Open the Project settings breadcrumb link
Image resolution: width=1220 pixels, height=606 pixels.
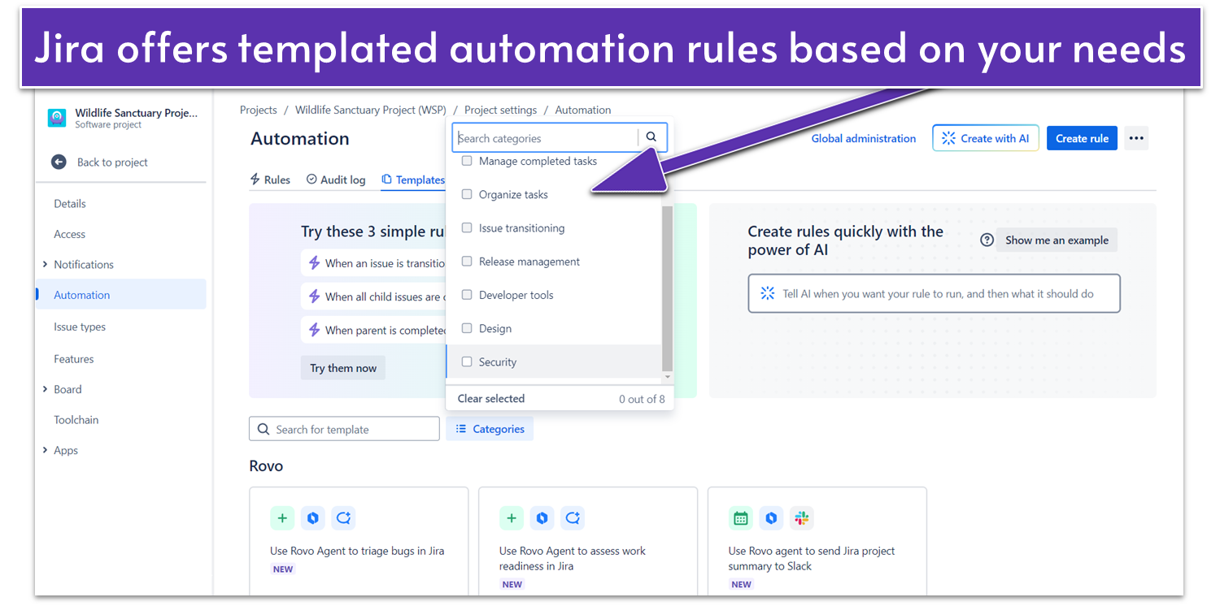[x=501, y=110]
